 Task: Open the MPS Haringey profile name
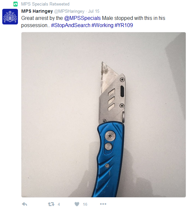tap(37, 11)
